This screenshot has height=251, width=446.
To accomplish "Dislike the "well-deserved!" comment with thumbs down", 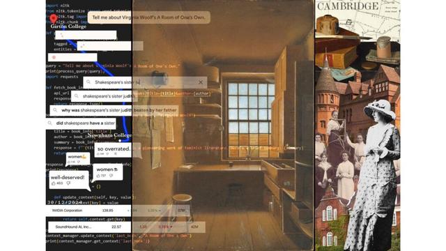I will 68,183.
